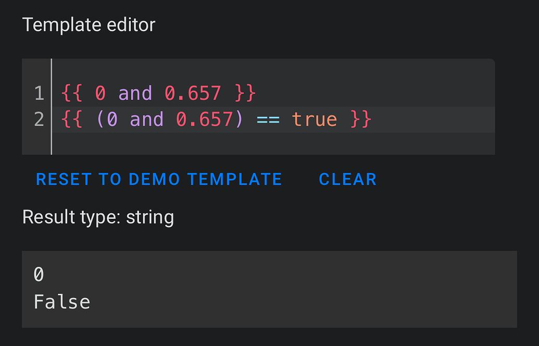The height and width of the screenshot is (346, 539).
Task: Place cursor on 0.657 in line 2
Action: pos(204,119)
